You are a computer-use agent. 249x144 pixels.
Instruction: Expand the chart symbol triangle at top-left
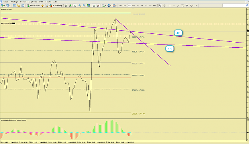point(1,10)
